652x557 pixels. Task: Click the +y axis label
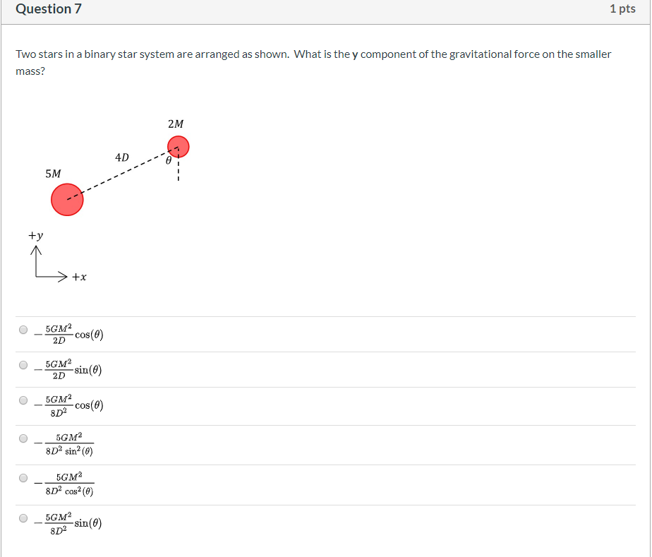tap(37, 236)
